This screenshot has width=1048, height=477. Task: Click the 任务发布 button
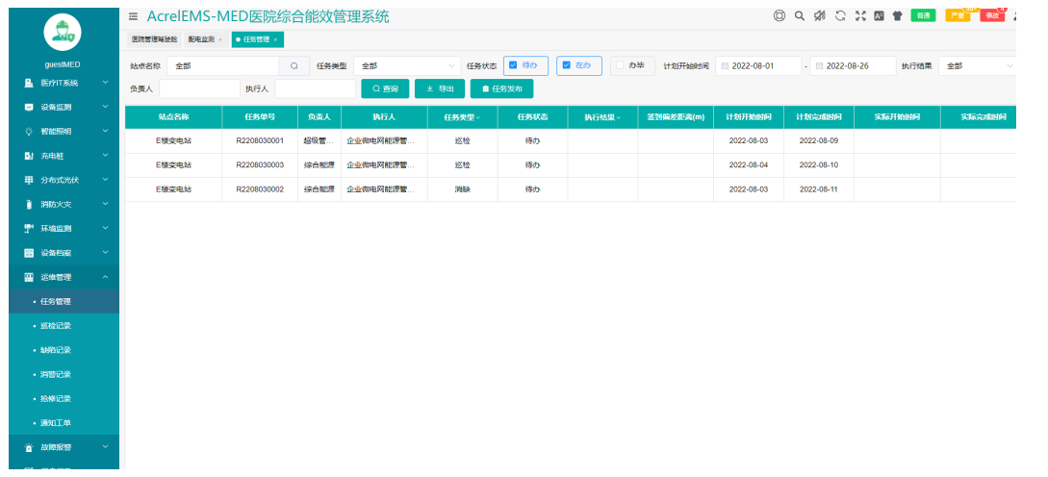(501, 88)
